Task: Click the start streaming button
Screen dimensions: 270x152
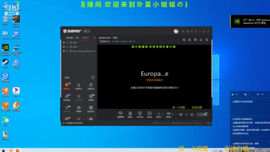Action: (202, 115)
